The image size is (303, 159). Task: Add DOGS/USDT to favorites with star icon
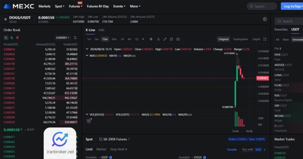point(6,19)
